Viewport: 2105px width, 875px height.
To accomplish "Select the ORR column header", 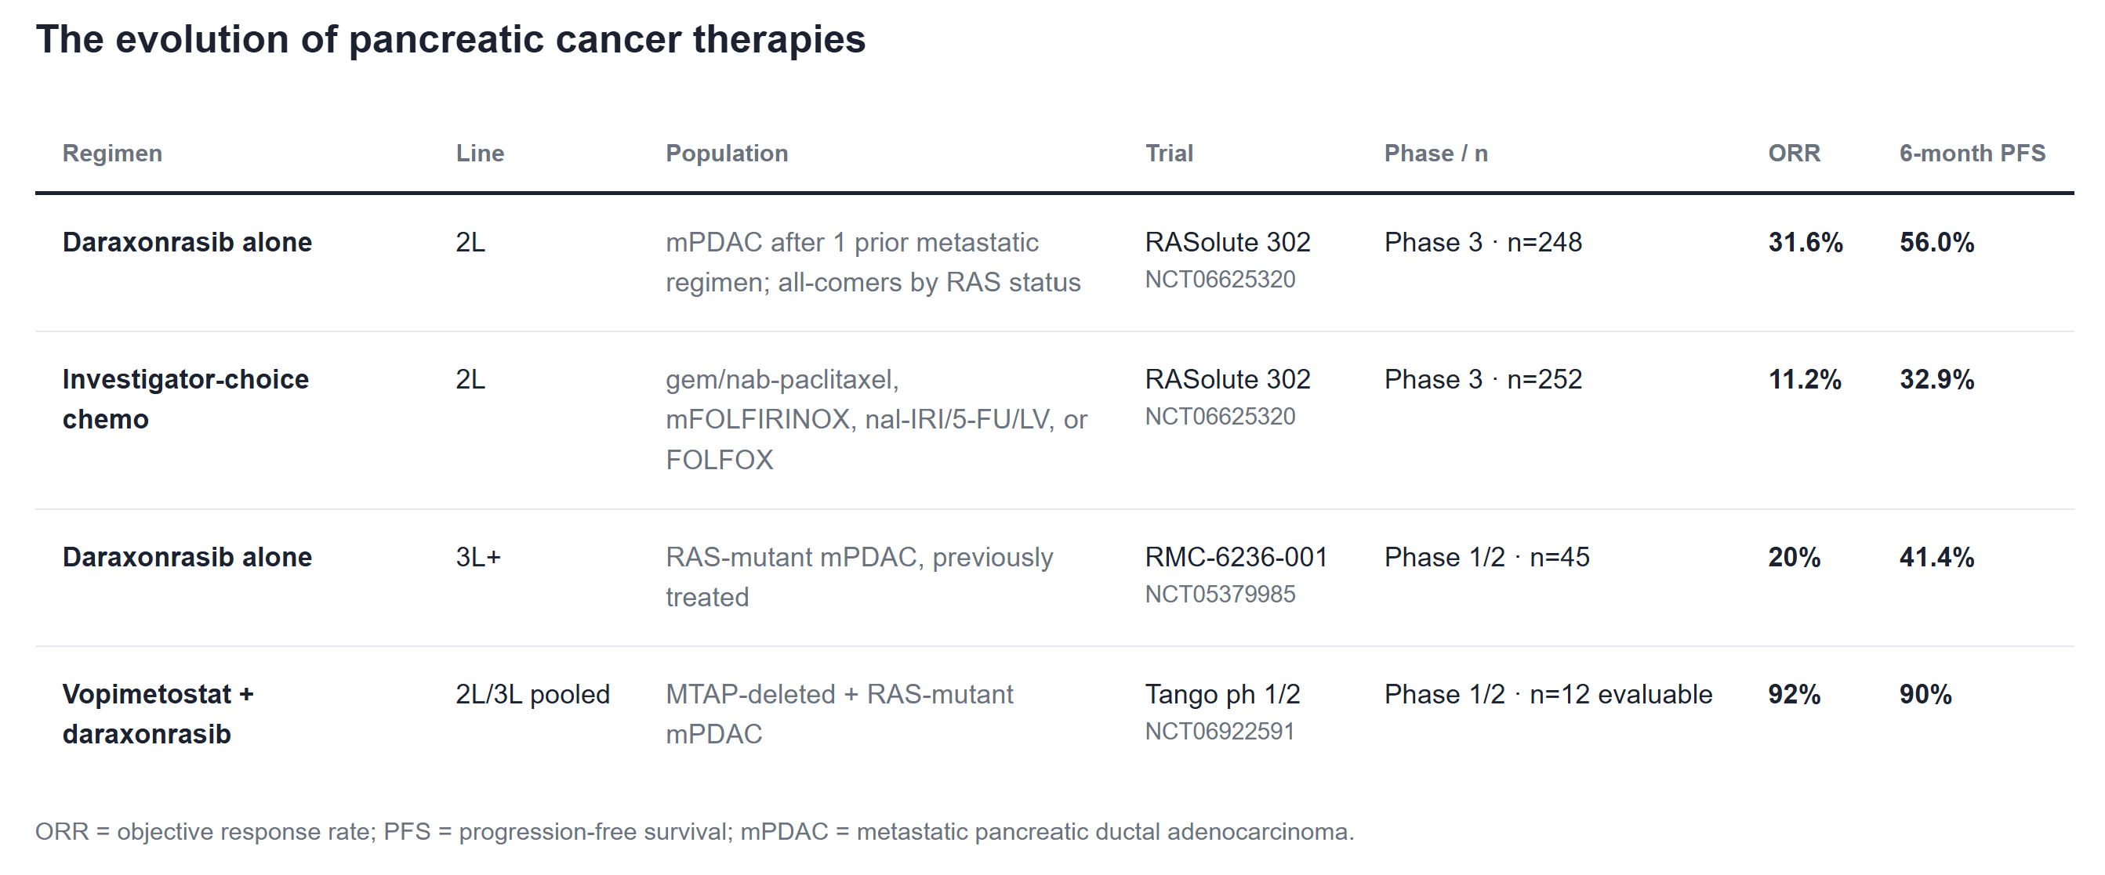I will [1794, 153].
